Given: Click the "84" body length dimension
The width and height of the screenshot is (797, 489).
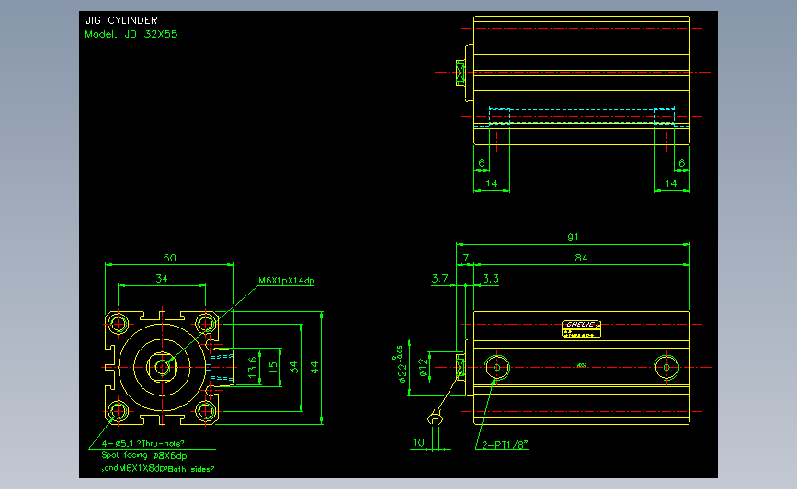Looking at the screenshot, I should point(581,258).
